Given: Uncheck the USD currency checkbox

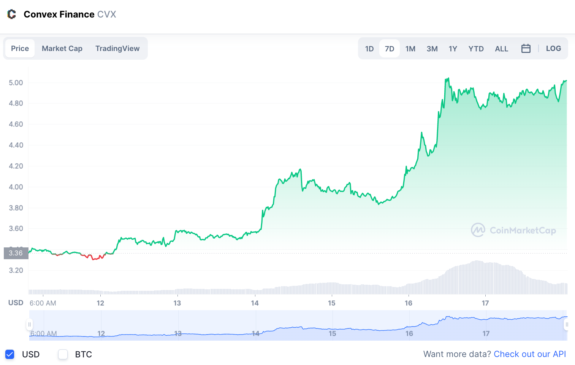Looking at the screenshot, I should tap(10, 354).
